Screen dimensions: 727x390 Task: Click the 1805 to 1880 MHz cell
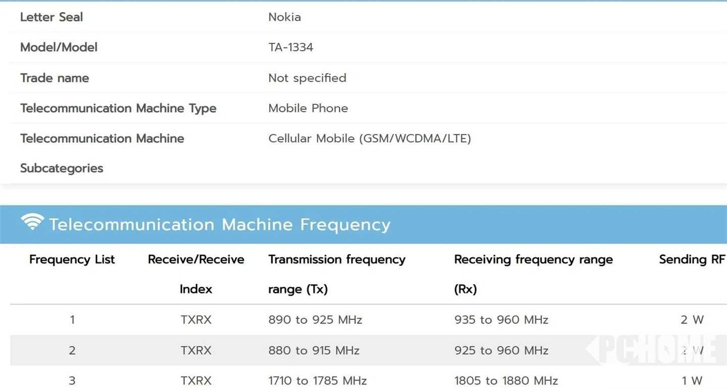click(506, 381)
